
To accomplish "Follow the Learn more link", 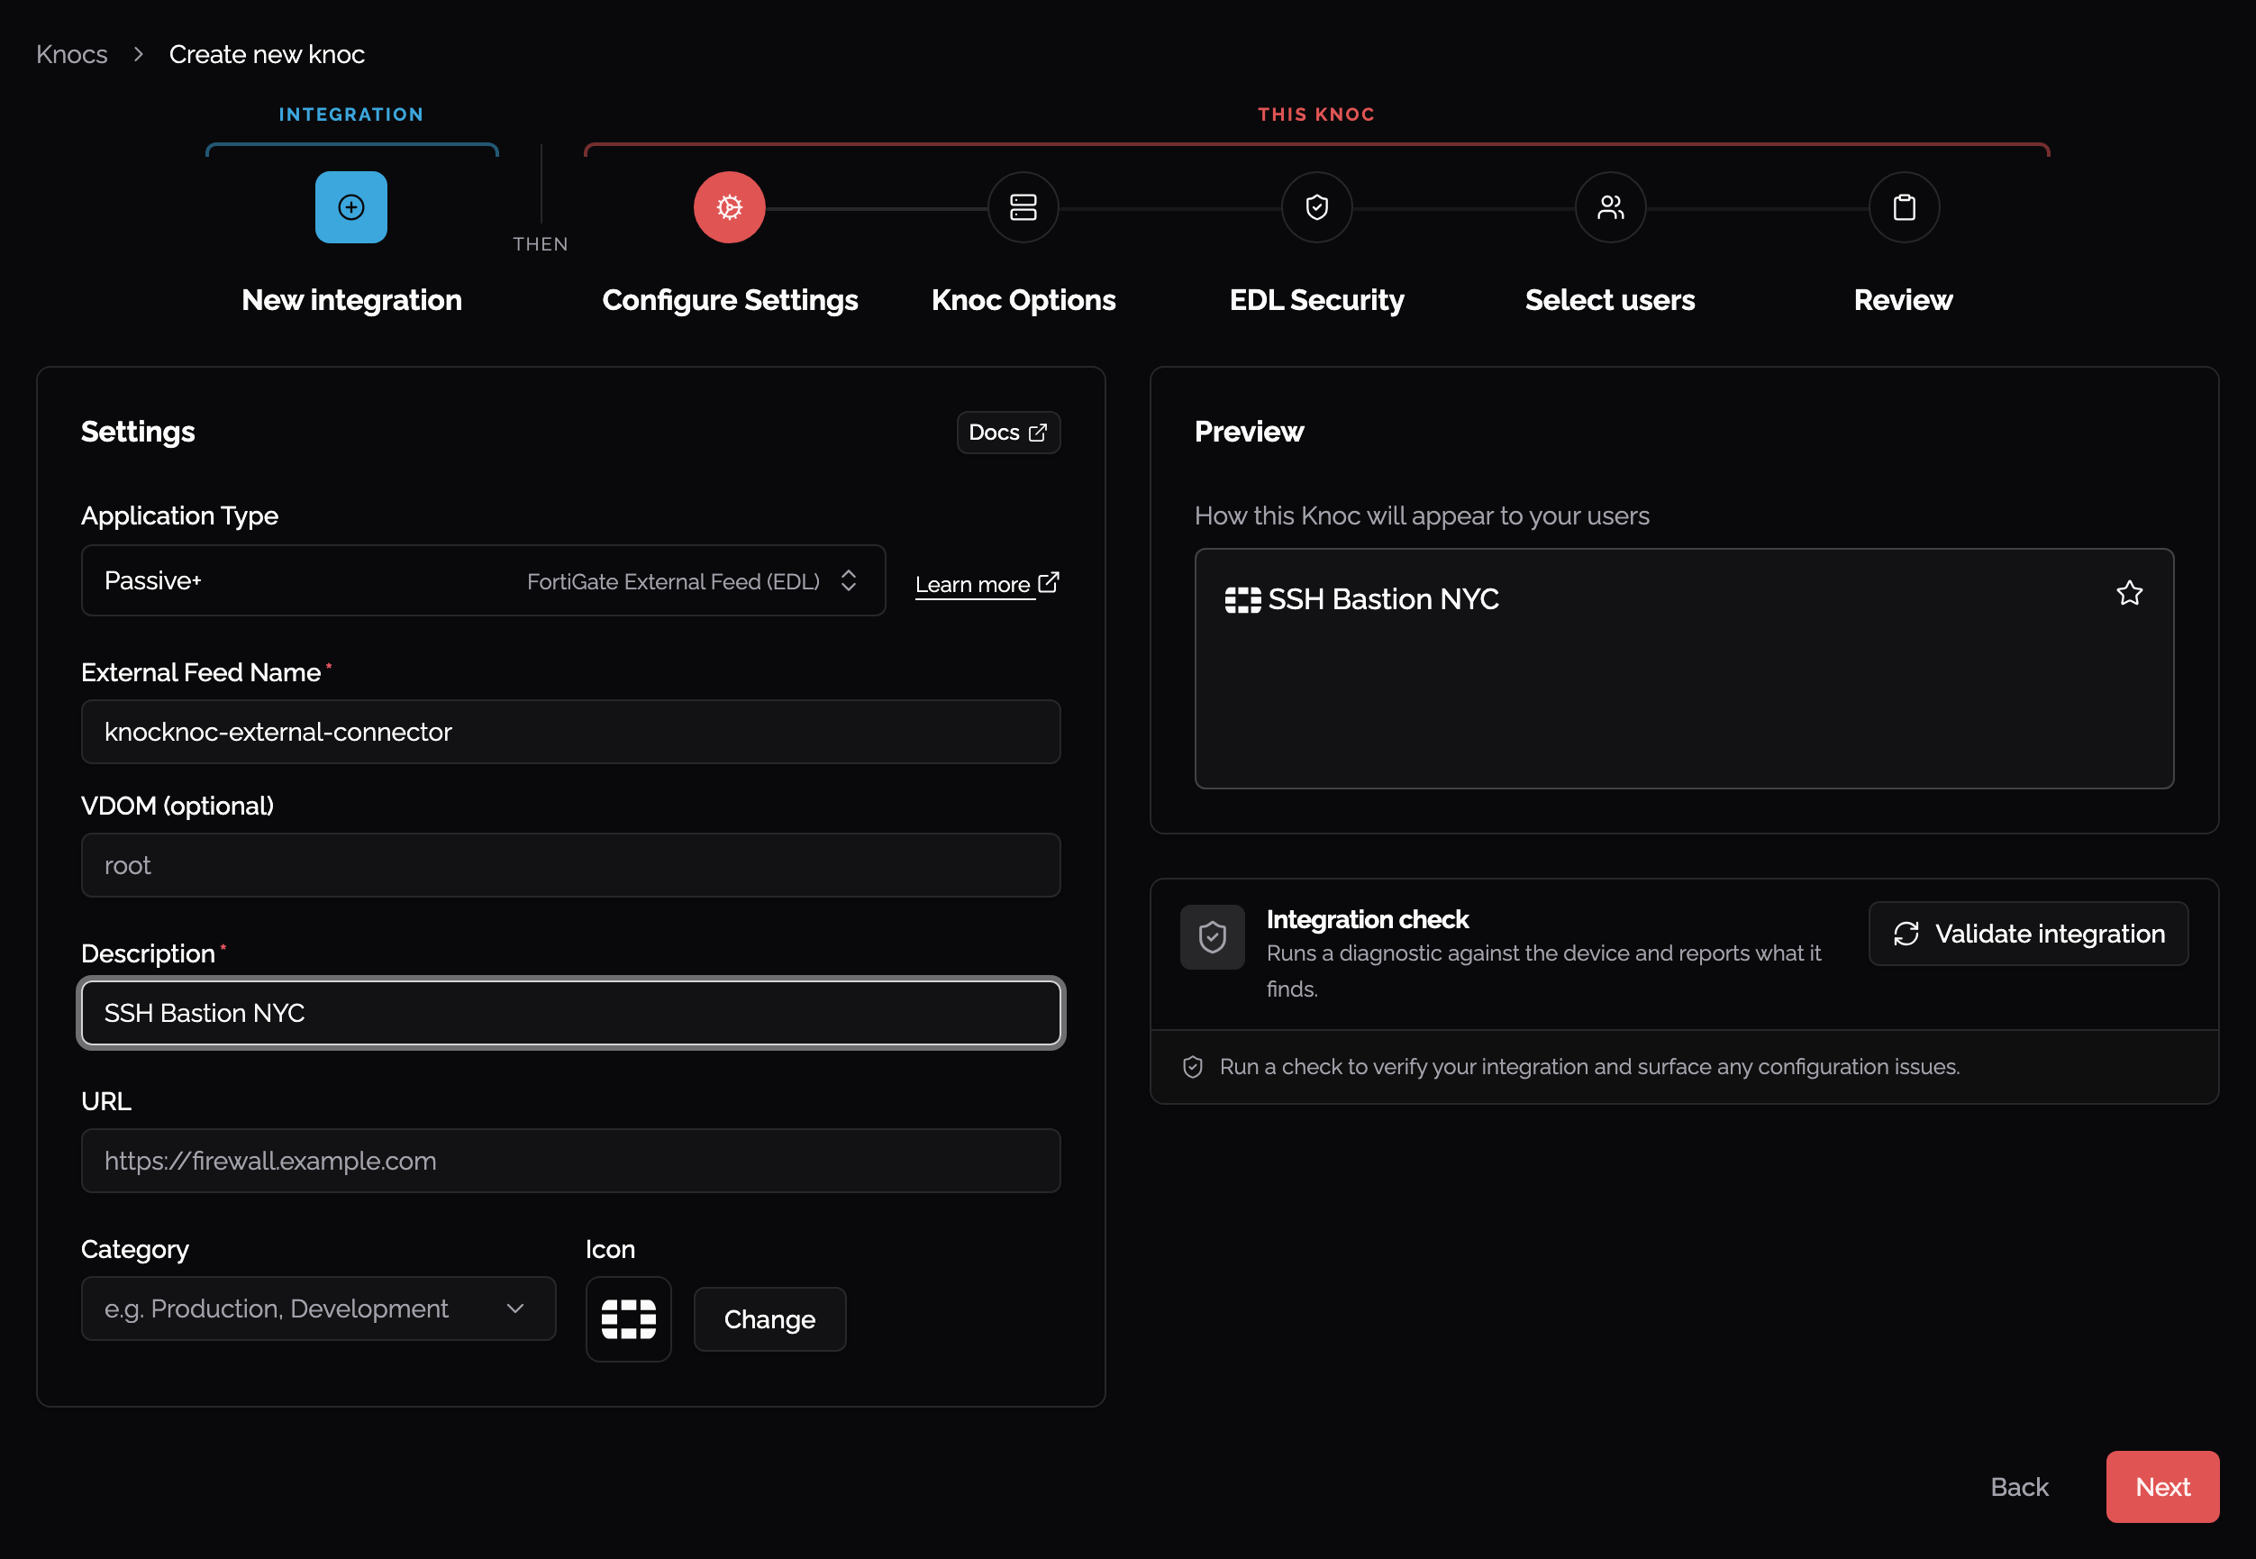I will (x=987, y=584).
